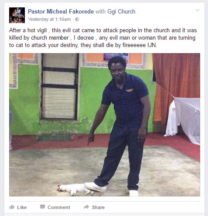This screenshot has width=208, height=216.
Task: Click the audience privacy icon beside timestamp
Action: (77, 19)
